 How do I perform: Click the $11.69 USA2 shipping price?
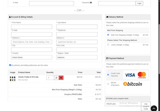click(x=145, y=45)
